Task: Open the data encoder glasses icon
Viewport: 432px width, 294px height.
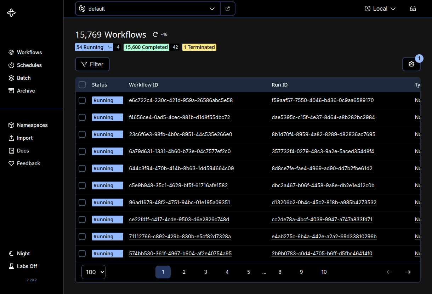Action: click(413, 9)
